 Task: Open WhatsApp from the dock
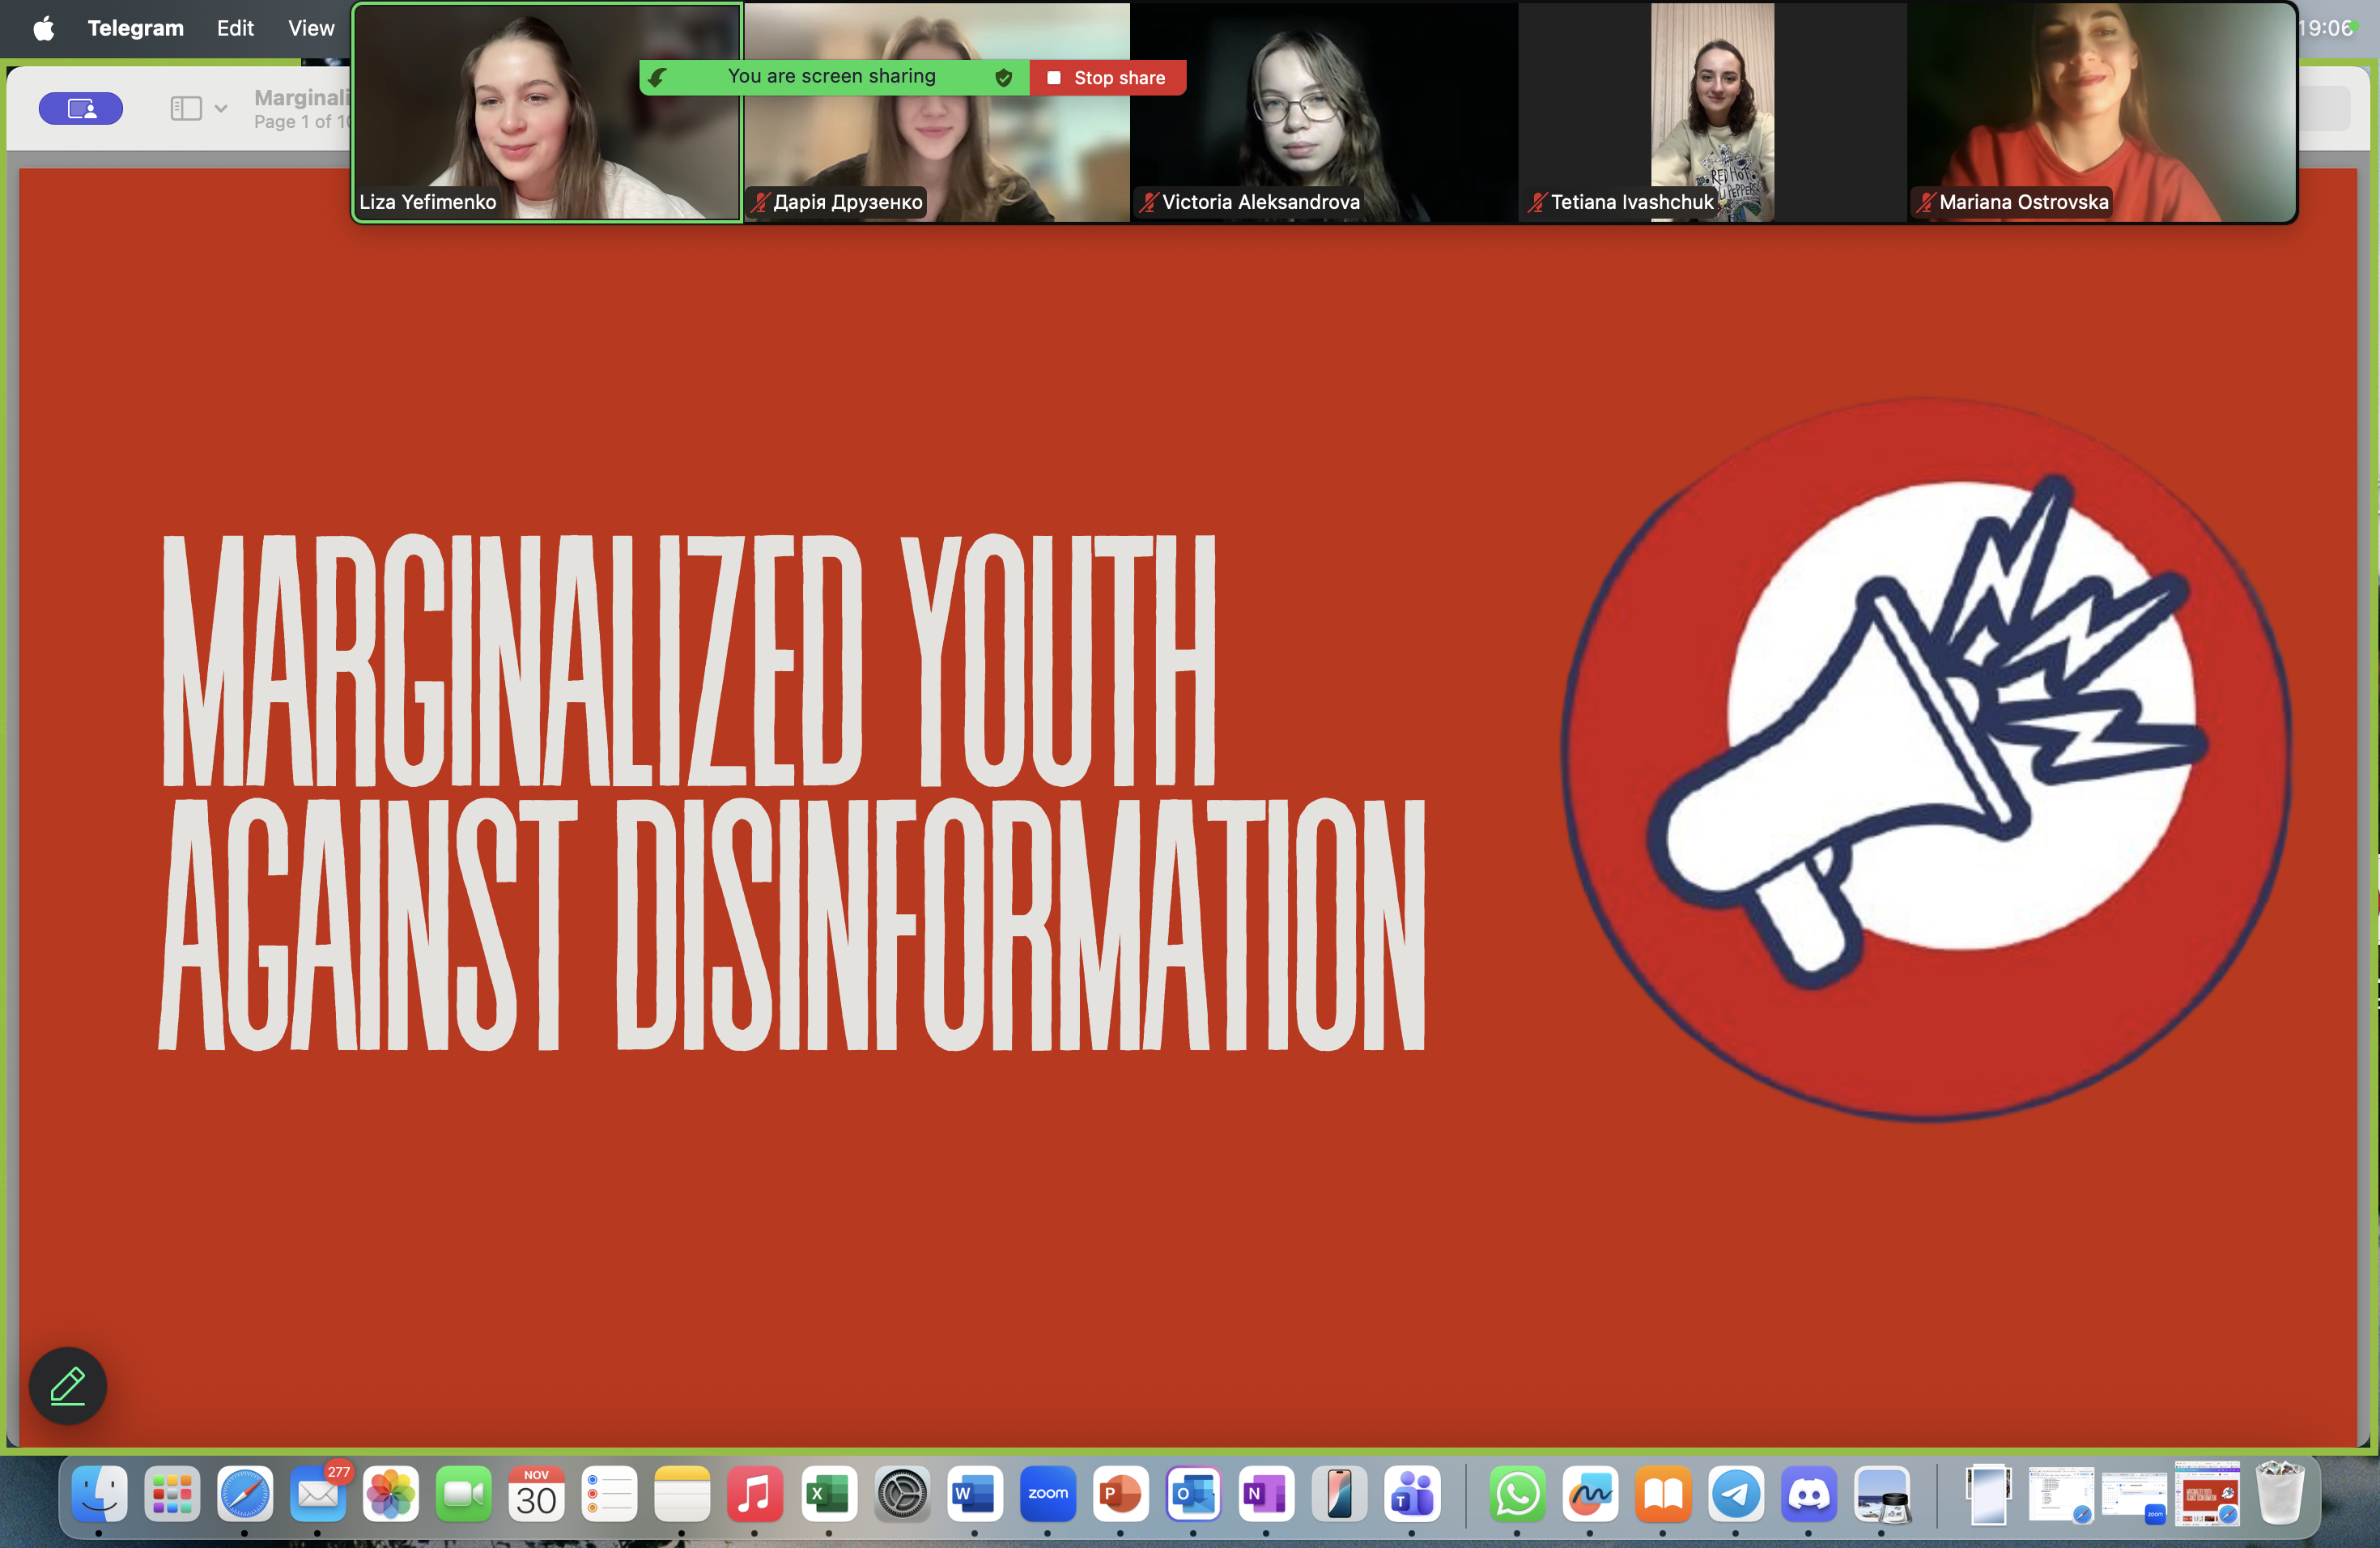tap(1517, 1494)
